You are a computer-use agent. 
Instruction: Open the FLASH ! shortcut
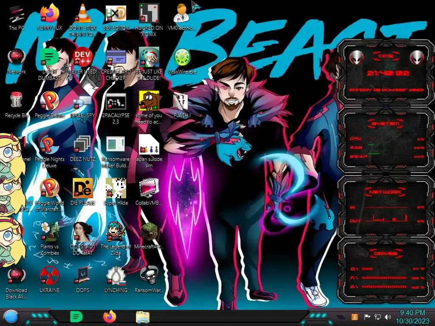[x=182, y=105]
